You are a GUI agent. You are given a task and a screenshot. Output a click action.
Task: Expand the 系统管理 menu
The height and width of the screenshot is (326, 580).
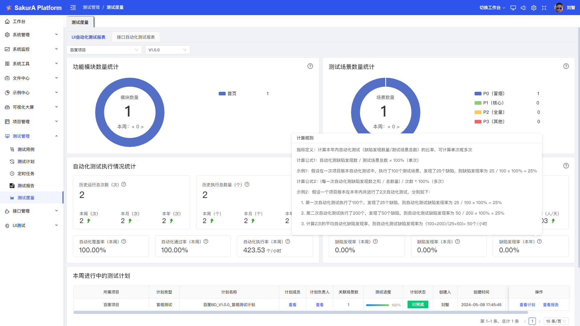point(31,35)
